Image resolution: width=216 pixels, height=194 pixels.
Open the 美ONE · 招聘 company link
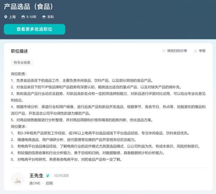pyautogui.click(x=41, y=183)
